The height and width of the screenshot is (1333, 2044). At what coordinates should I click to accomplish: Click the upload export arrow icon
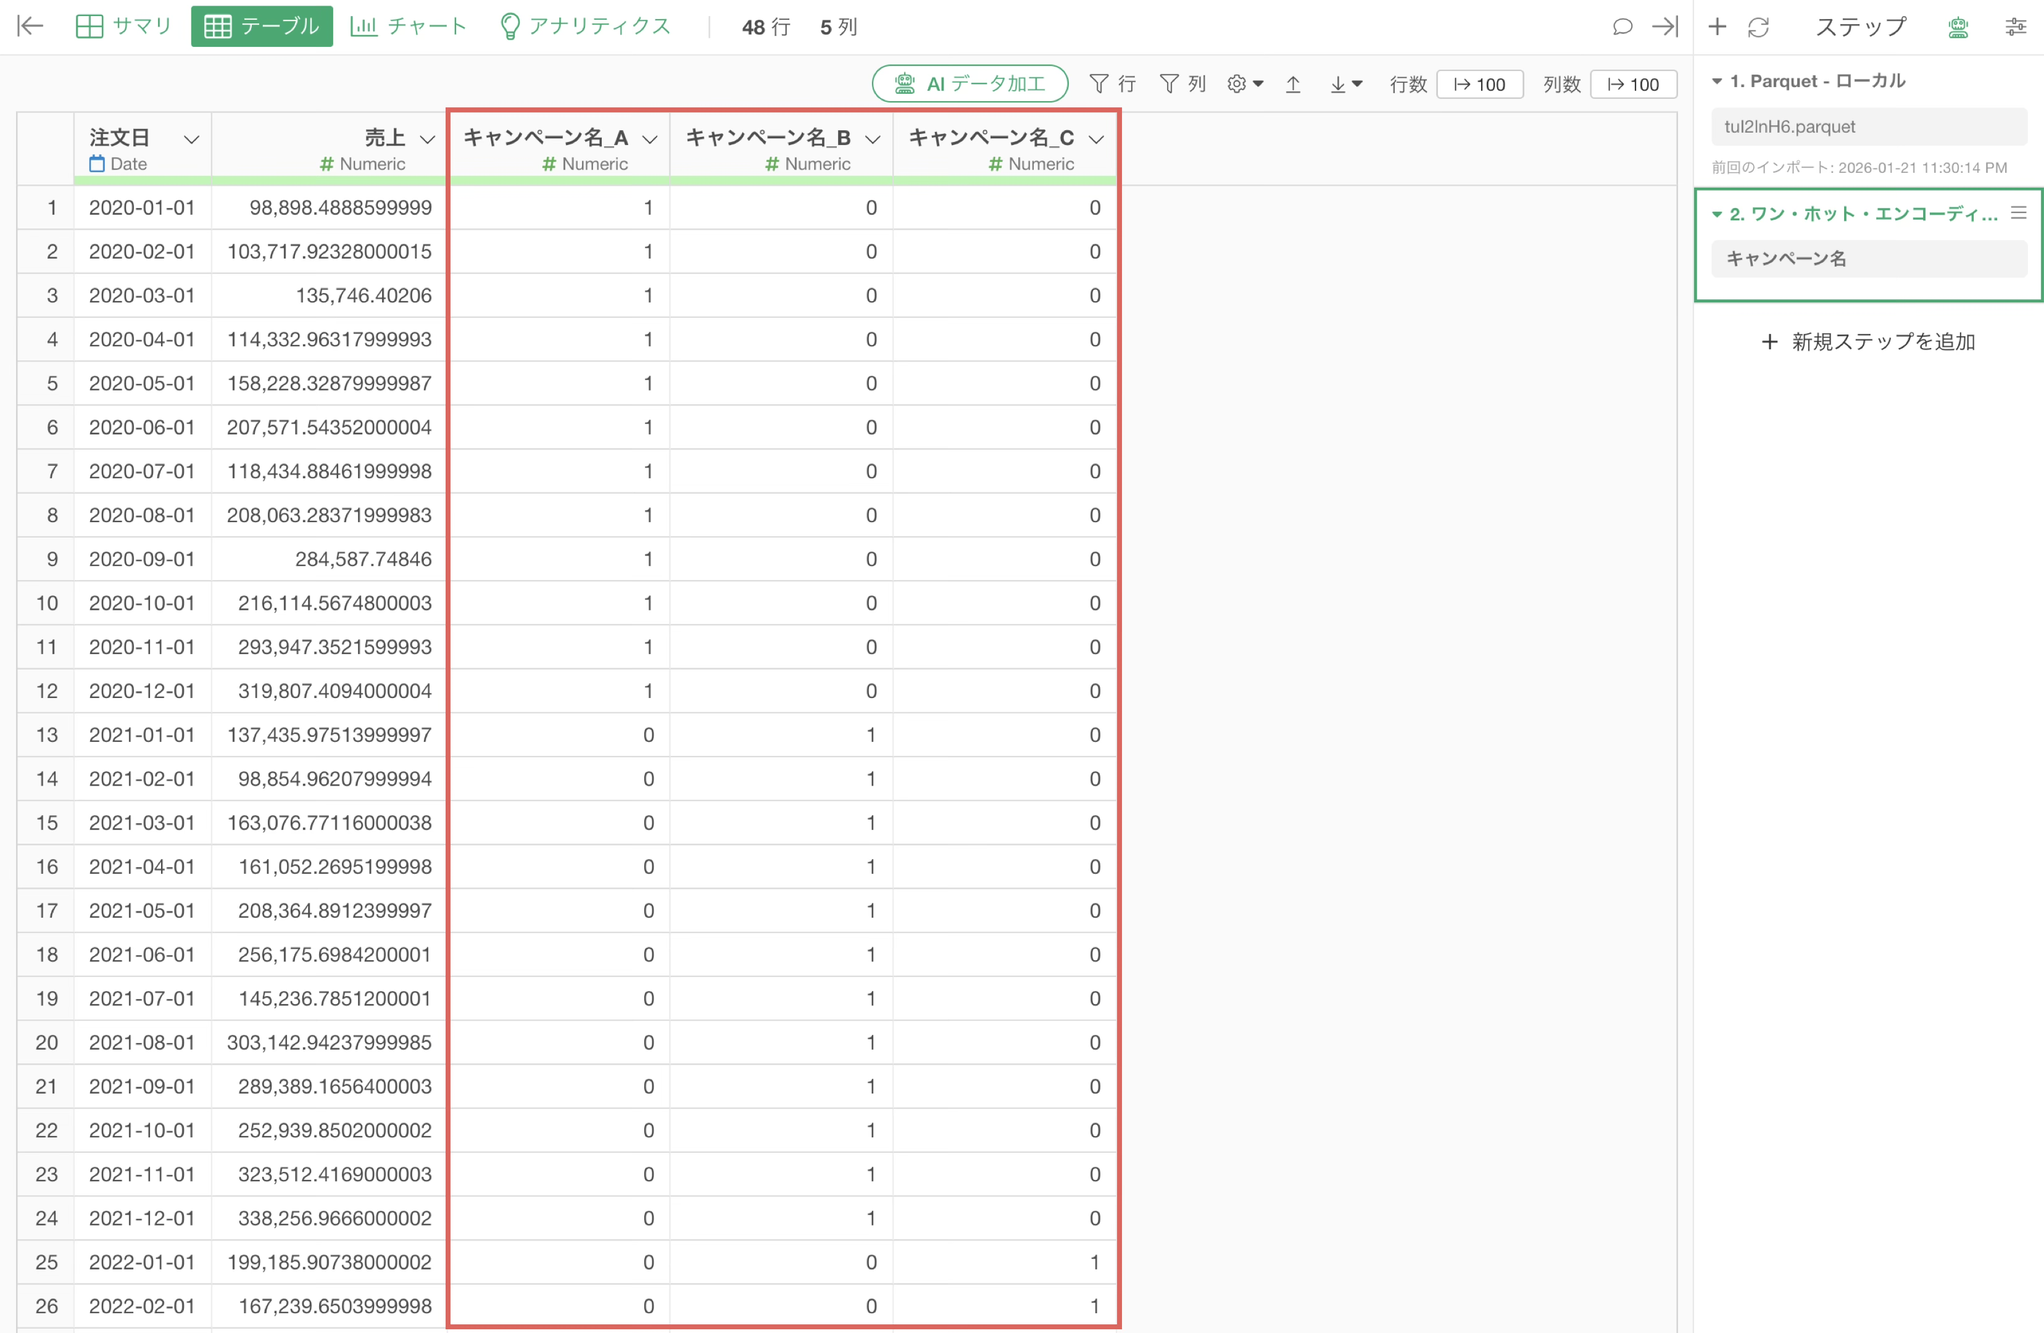coord(1292,84)
